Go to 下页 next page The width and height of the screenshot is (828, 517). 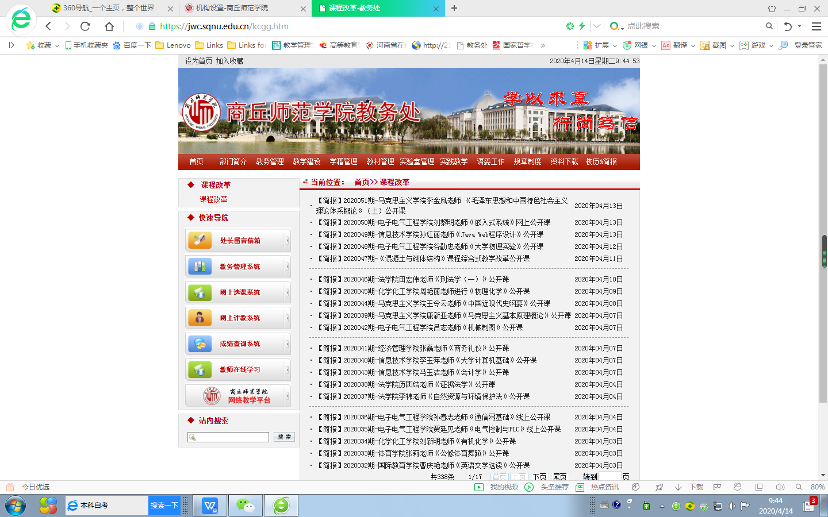pos(539,477)
